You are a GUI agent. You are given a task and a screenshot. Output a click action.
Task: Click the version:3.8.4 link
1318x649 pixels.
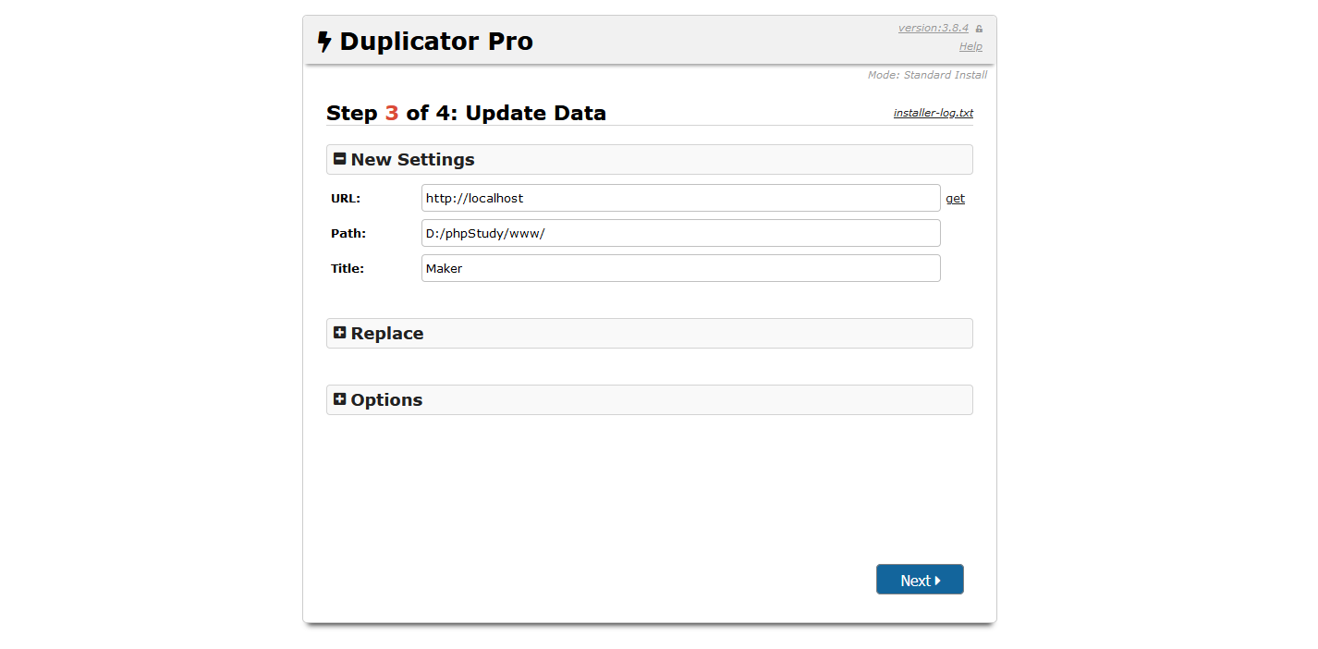pos(933,28)
